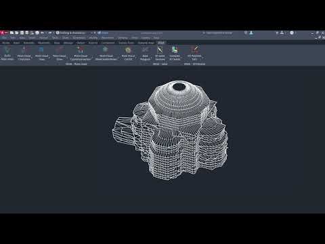Click the New drawing icon in quick access toolbar

pos(12,33)
